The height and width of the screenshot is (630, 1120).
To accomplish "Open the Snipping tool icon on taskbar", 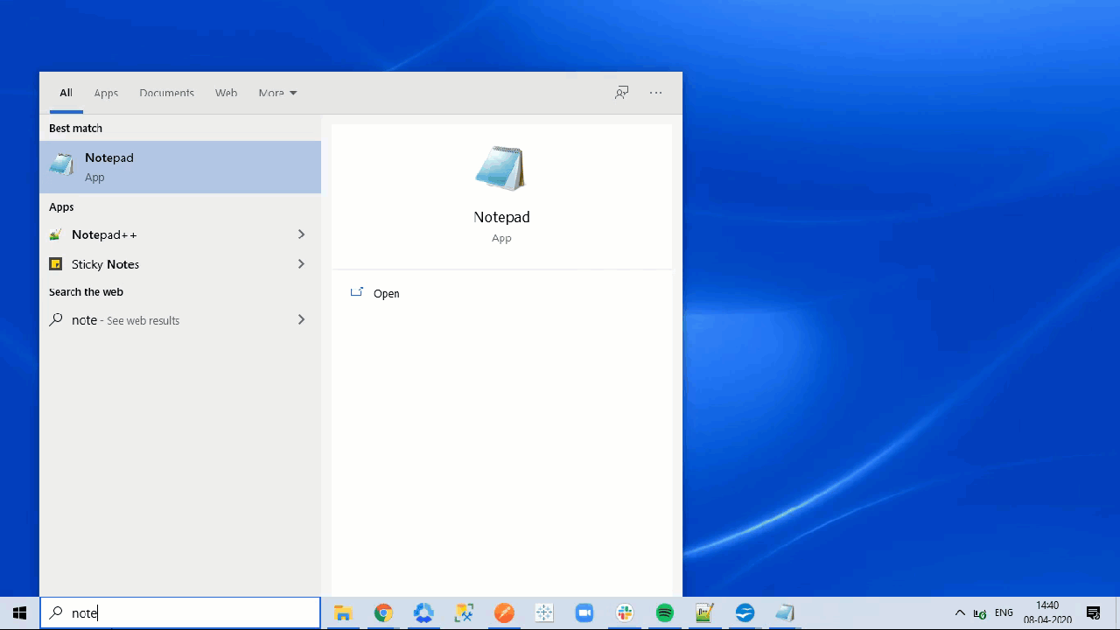I will (464, 613).
